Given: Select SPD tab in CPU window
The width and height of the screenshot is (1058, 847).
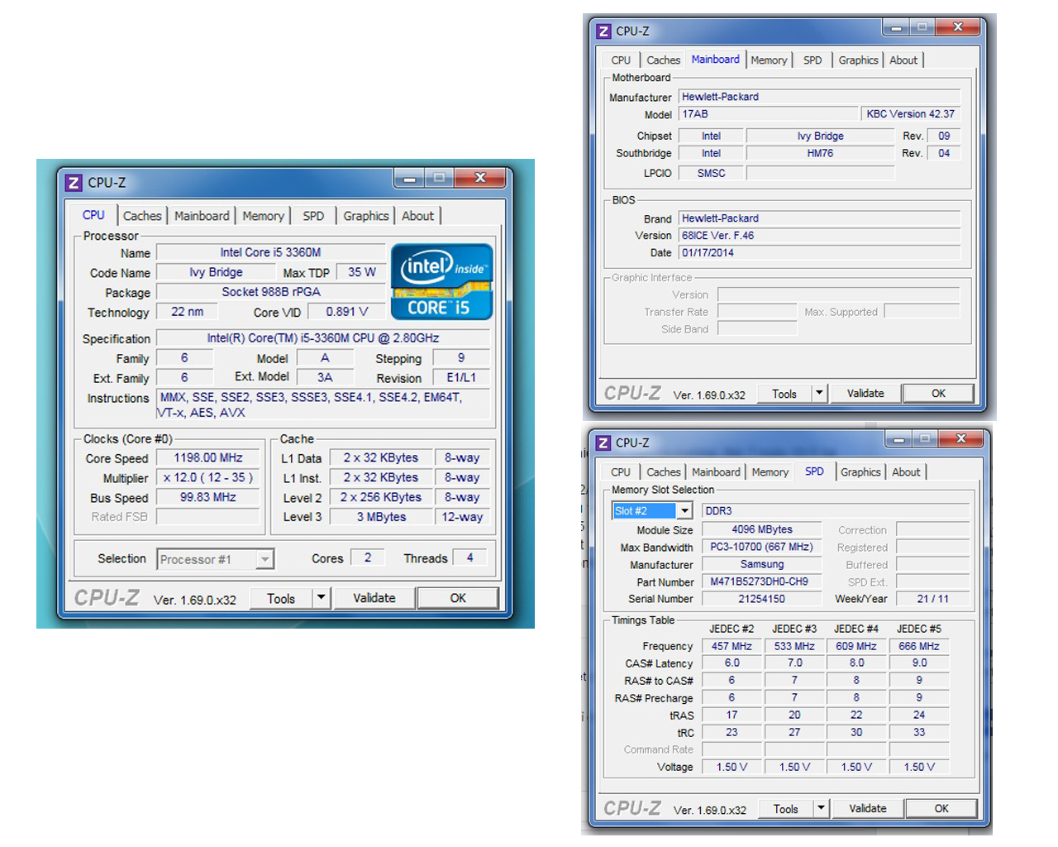Looking at the screenshot, I should 313,216.
